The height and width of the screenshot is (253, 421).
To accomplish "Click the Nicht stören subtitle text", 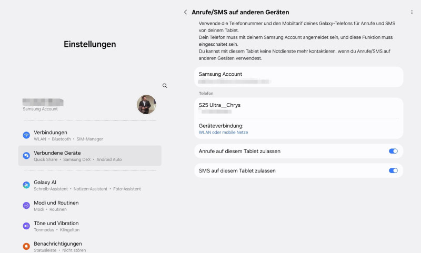I will pos(74,250).
